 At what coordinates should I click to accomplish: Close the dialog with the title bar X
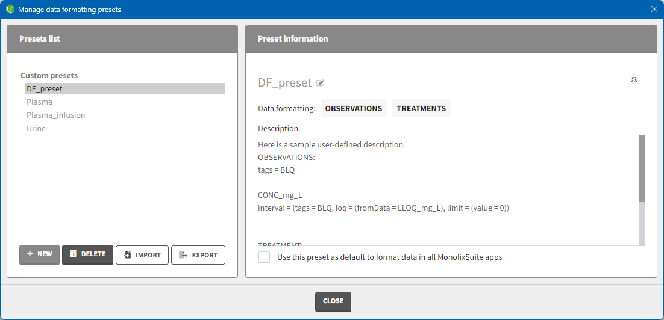(x=654, y=9)
